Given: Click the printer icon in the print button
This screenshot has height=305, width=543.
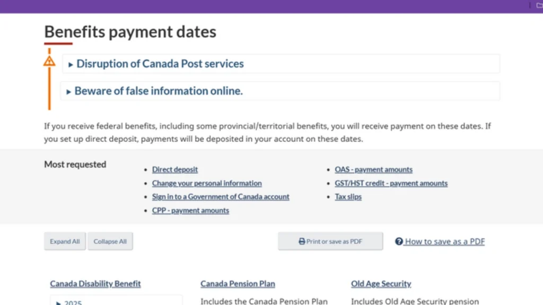Looking at the screenshot, I should point(302,241).
